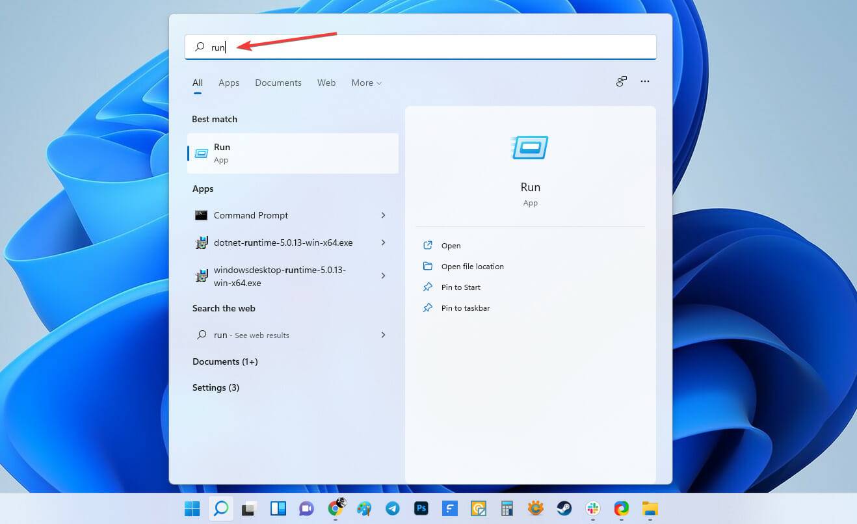Pin the Run app to taskbar
The image size is (857, 524).
point(466,308)
